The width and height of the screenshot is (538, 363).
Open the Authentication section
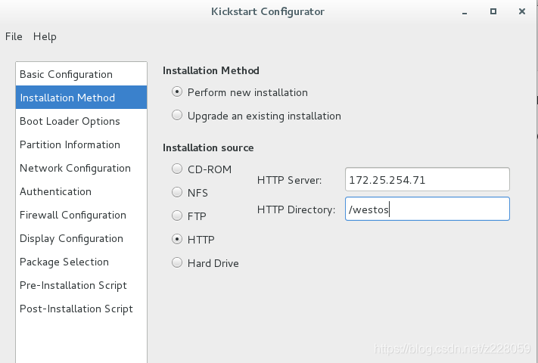pos(55,191)
